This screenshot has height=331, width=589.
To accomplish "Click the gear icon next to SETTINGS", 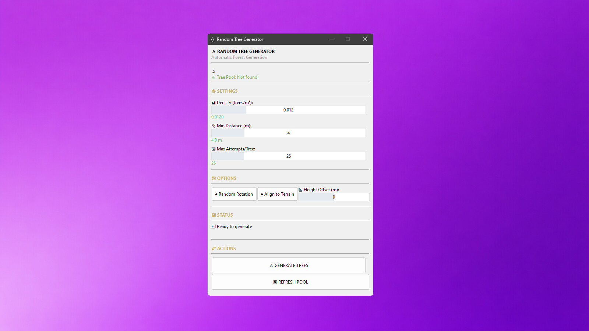I will 214,91.
